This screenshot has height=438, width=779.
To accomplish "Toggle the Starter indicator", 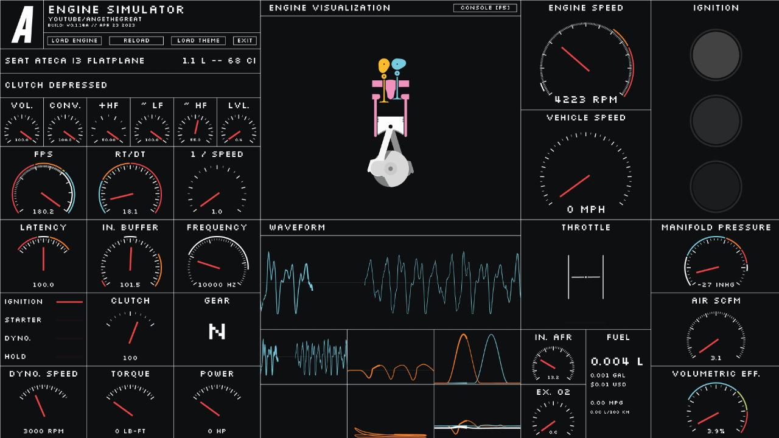I will click(69, 320).
